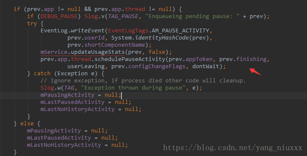Click the Slog.w call
This screenshot has height=156, width=307.
coord(51,87)
